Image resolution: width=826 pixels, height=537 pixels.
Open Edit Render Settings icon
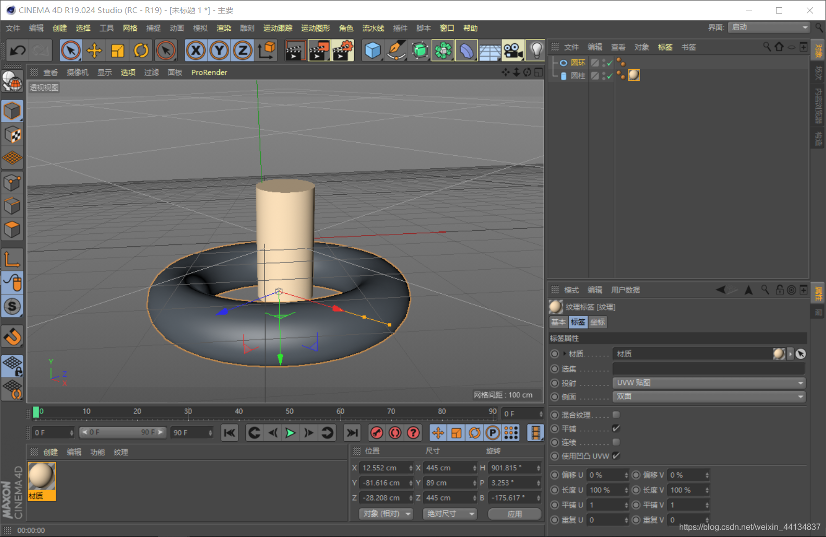coord(343,51)
